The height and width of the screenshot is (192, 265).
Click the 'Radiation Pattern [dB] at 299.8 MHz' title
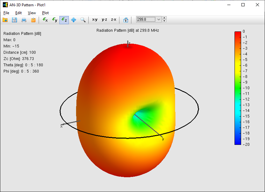click(x=128, y=31)
